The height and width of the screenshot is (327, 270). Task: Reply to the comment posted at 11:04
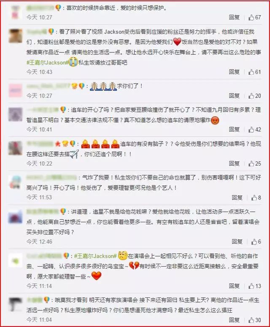tap(234, 320)
